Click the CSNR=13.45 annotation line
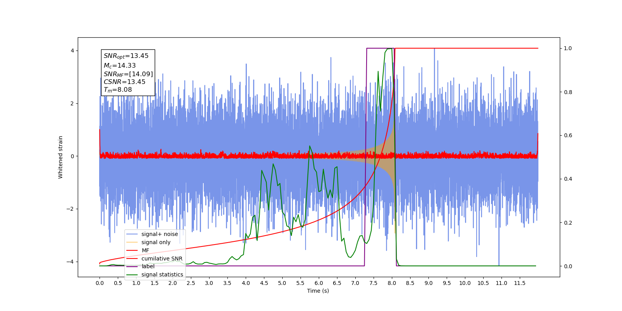This screenshot has width=622, height=311. pyautogui.click(x=124, y=82)
